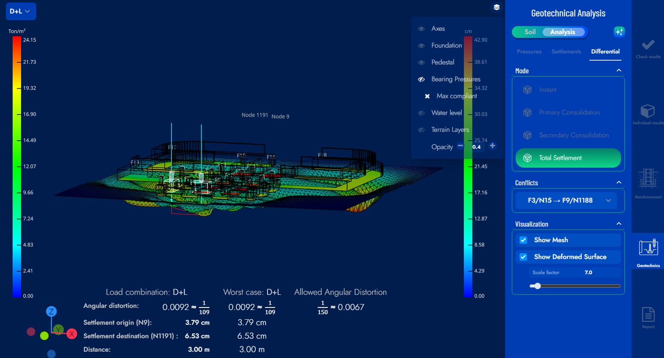Uncheck Show Deformed Surface checkbox
The width and height of the screenshot is (664, 358).
click(523, 257)
